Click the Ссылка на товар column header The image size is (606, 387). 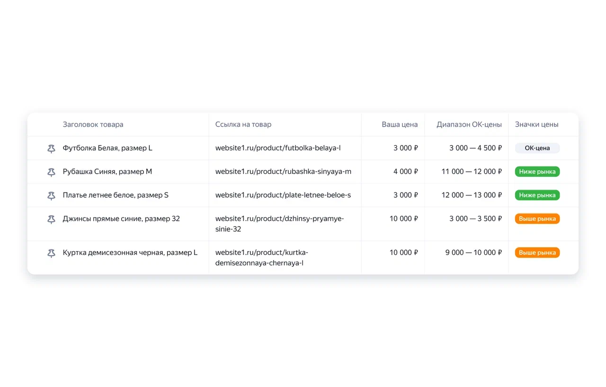(x=243, y=124)
